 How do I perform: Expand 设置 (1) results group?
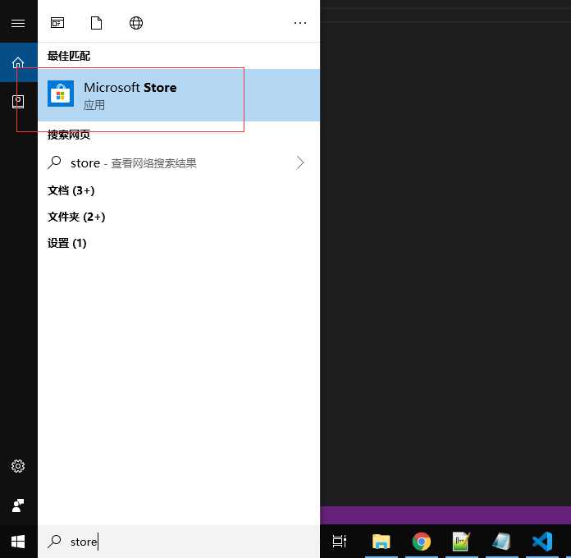click(67, 243)
